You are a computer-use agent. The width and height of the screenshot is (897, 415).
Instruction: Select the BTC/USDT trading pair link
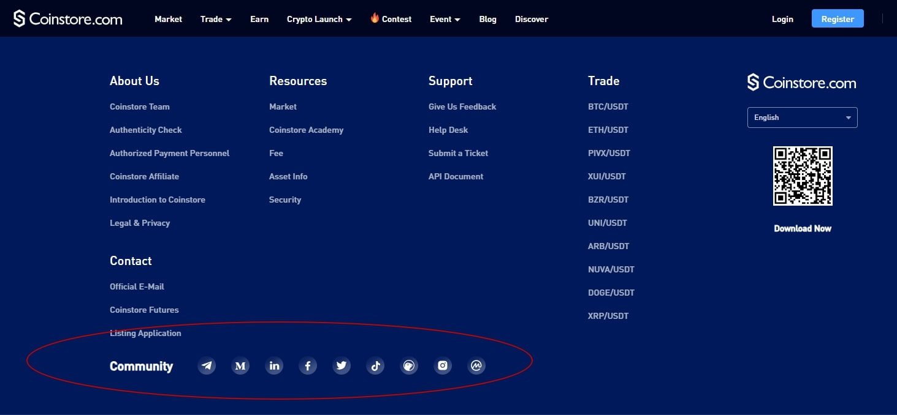pyautogui.click(x=608, y=107)
